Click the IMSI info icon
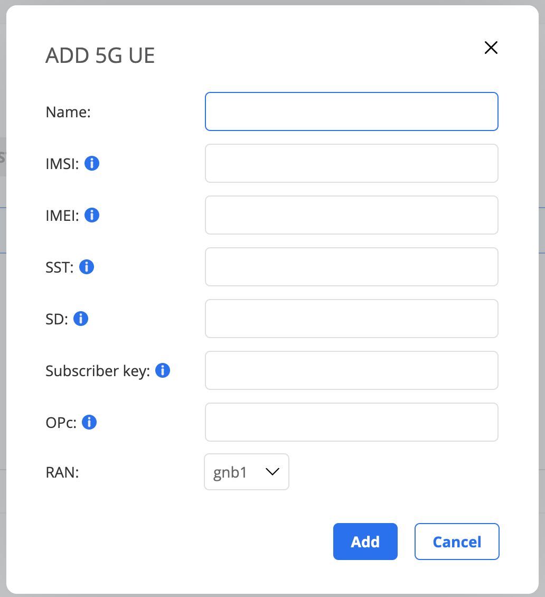Image resolution: width=545 pixels, height=597 pixels. coord(92,164)
